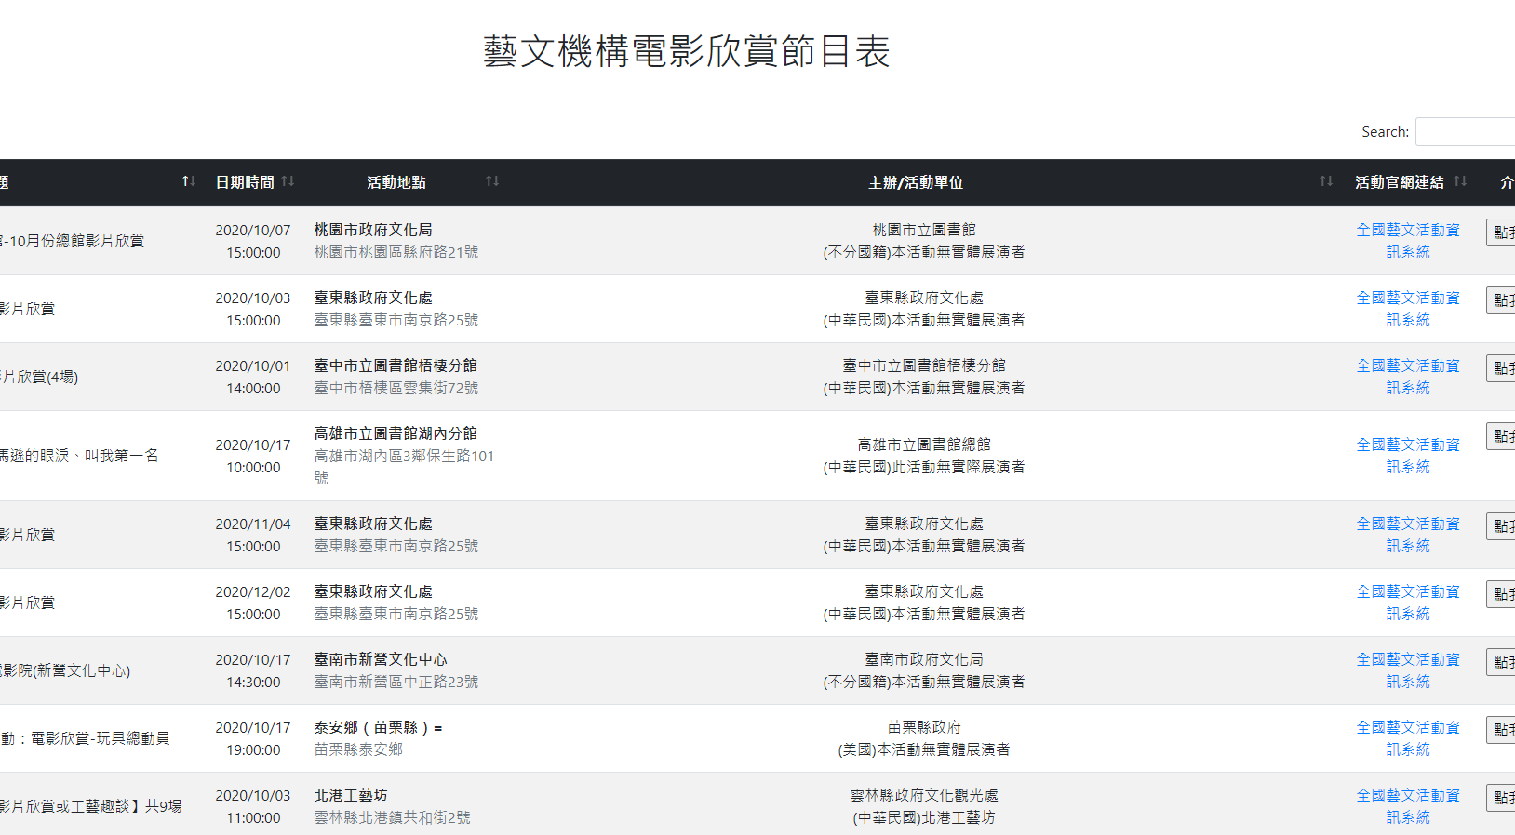Sort by 主辦/活動單位 using its sort arrows
1515x835 pixels.
coord(1325,181)
